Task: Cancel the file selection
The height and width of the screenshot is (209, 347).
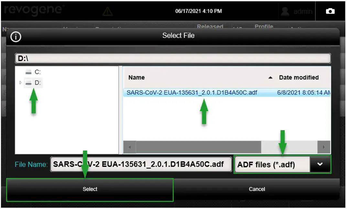Action: 257,189
